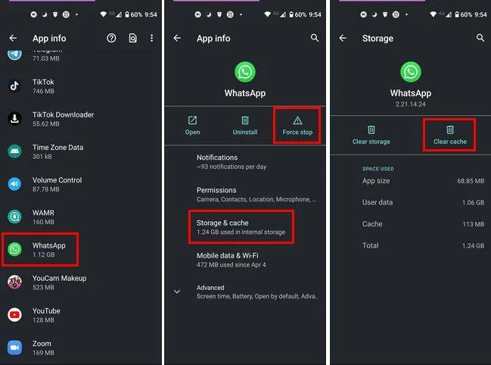Expand the Advanced section chevron

177,292
